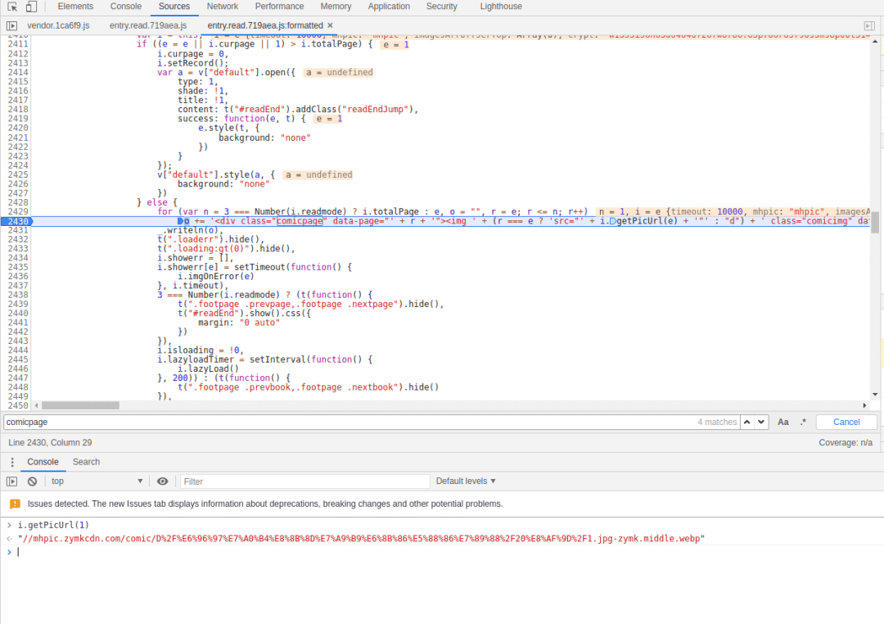Close the entry.read.719aea.js:formatted tab
This screenshot has width=884, height=624.
pos(330,25)
